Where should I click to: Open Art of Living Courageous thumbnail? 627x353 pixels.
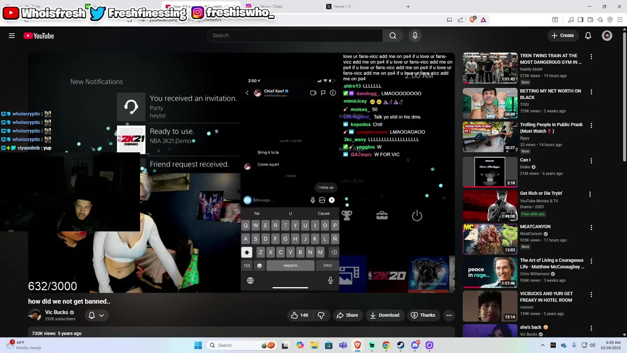[490, 273]
